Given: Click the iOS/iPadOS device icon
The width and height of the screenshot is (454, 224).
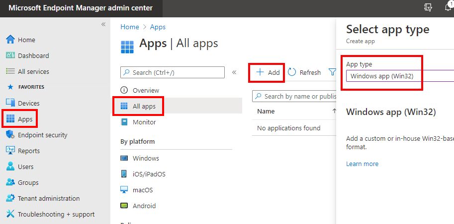Looking at the screenshot, I should (124, 174).
